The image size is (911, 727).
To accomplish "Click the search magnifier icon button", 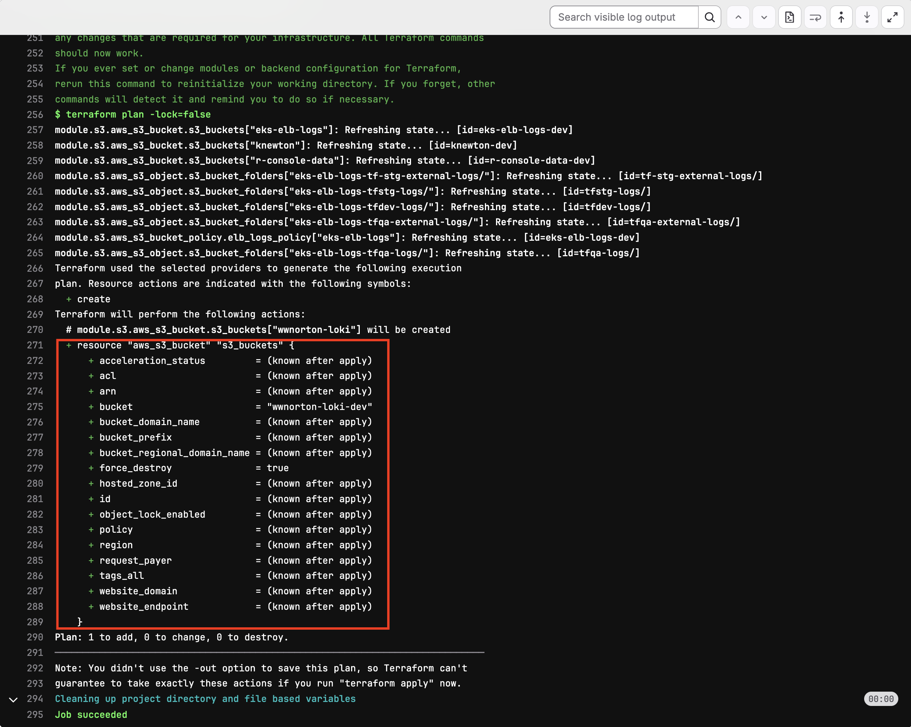I will [x=709, y=17].
